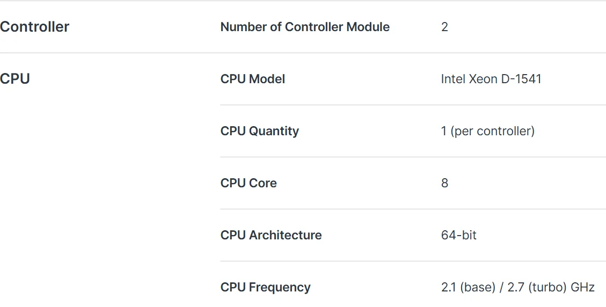This screenshot has width=606, height=307.
Task: Select the CPU Model label
Action: pos(253,79)
